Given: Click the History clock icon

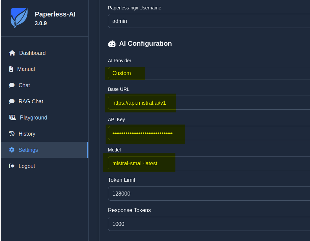Looking at the screenshot, I should pos(12,134).
